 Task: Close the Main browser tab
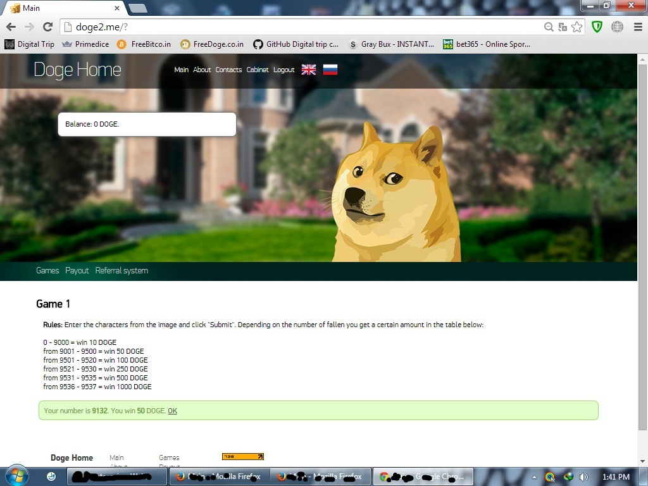pos(117,8)
